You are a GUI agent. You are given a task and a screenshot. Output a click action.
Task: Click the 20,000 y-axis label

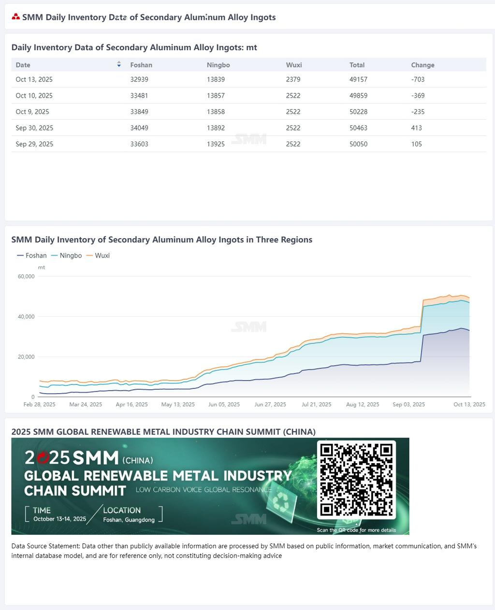[x=26, y=357]
